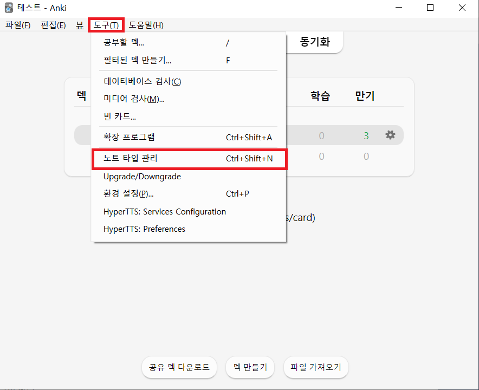Click the 덱 만들기 button

tap(250, 367)
